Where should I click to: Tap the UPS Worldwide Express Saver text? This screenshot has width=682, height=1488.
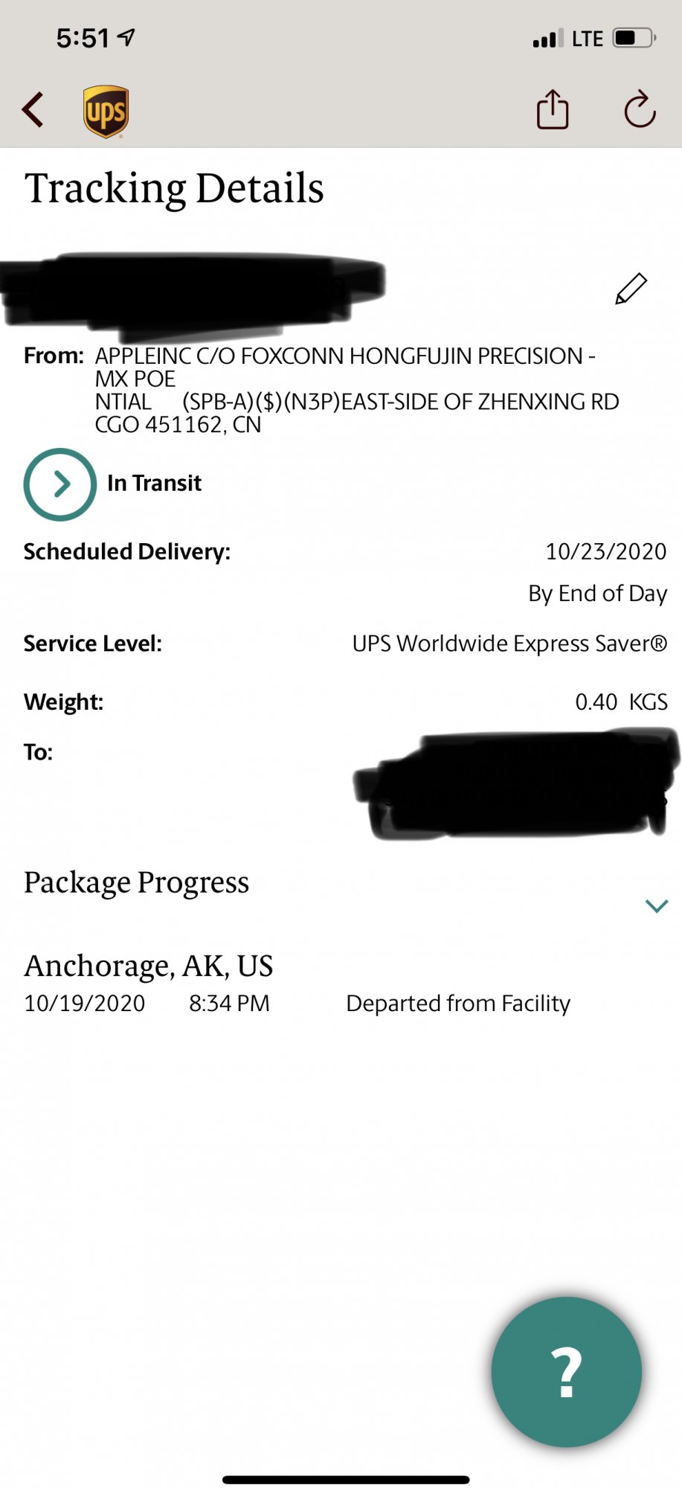pyautogui.click(x=509, y=644)
